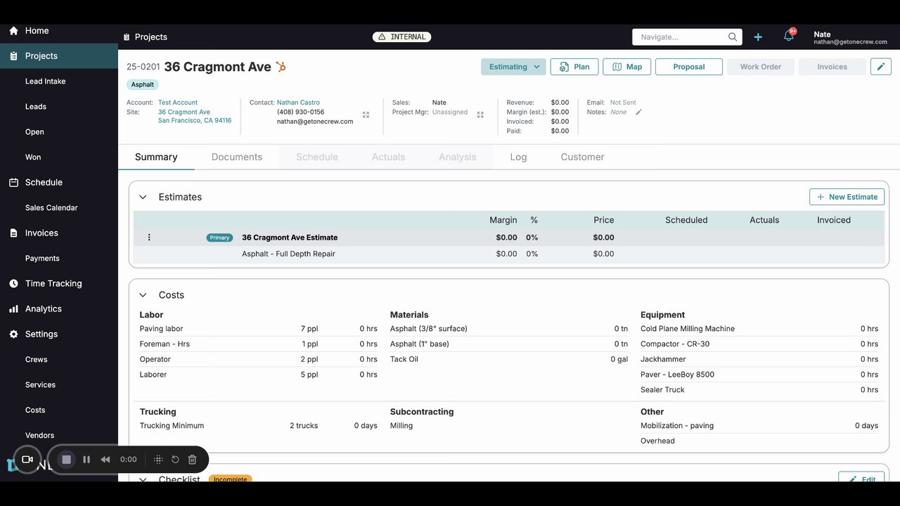Screen dimensions: 900x506
Task: Open the Estimating status dropdown
Action: click(513, 67)
